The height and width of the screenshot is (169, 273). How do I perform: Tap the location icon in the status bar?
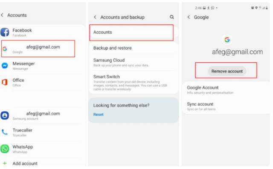256,8
